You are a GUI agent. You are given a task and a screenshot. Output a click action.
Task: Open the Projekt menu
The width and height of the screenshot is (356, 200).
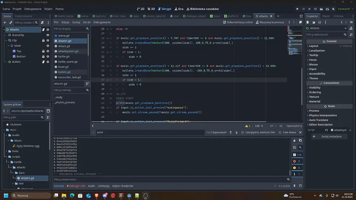click(x=17, y=9)
